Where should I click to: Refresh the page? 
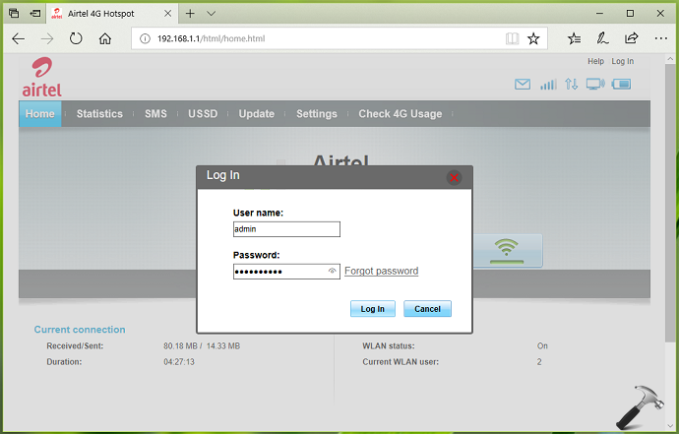76,38
